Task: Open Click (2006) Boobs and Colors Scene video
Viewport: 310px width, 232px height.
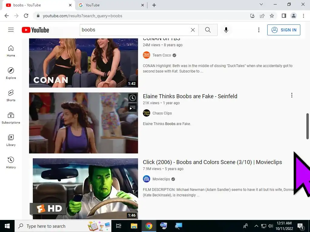Action: [x=212, y=162]
